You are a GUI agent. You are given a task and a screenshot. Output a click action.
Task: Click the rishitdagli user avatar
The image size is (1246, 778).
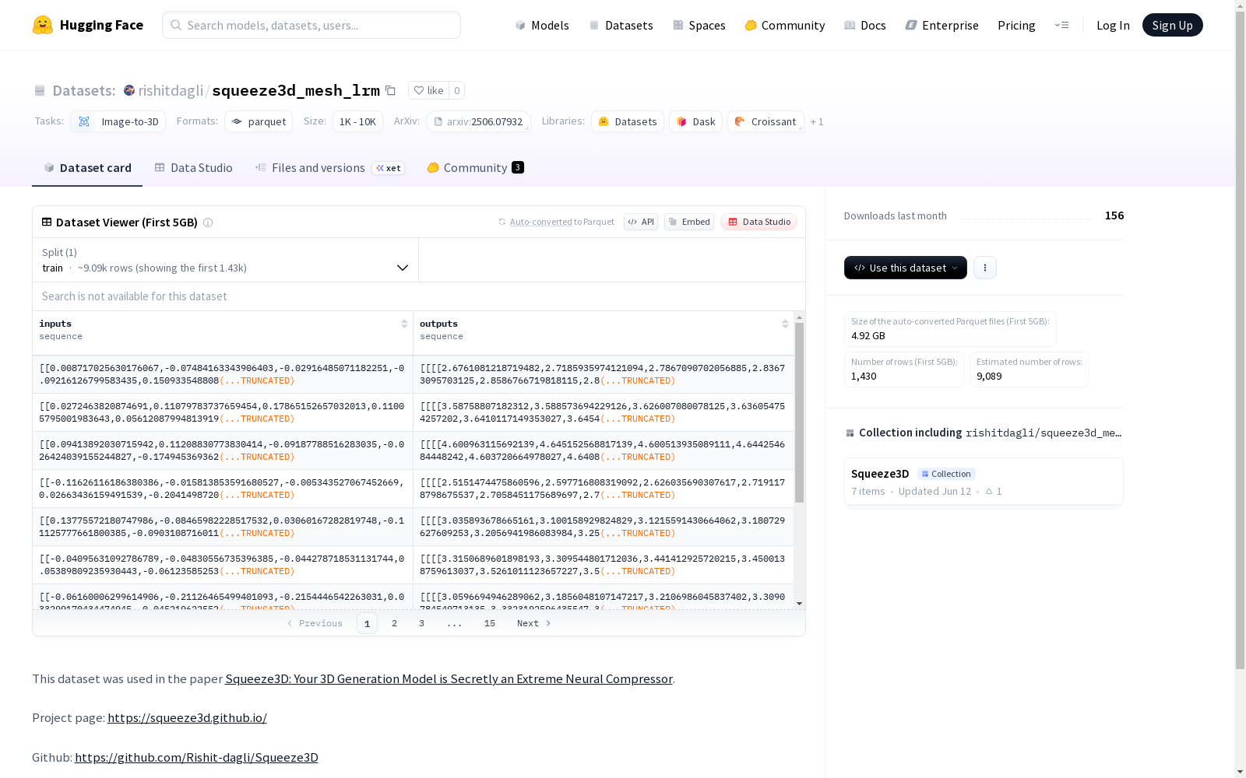point(129,90)
